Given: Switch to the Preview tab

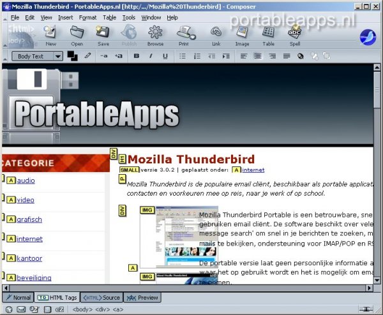Looking at the screenshot, I should 142,297.
